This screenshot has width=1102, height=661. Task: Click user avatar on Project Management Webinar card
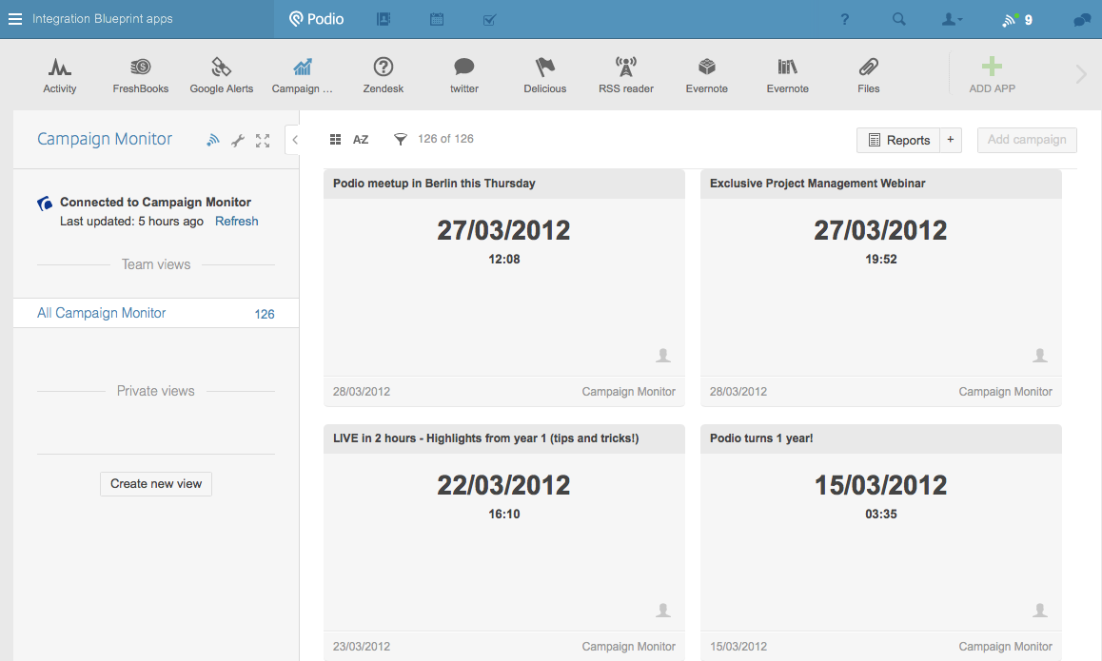click(1040, 356)
